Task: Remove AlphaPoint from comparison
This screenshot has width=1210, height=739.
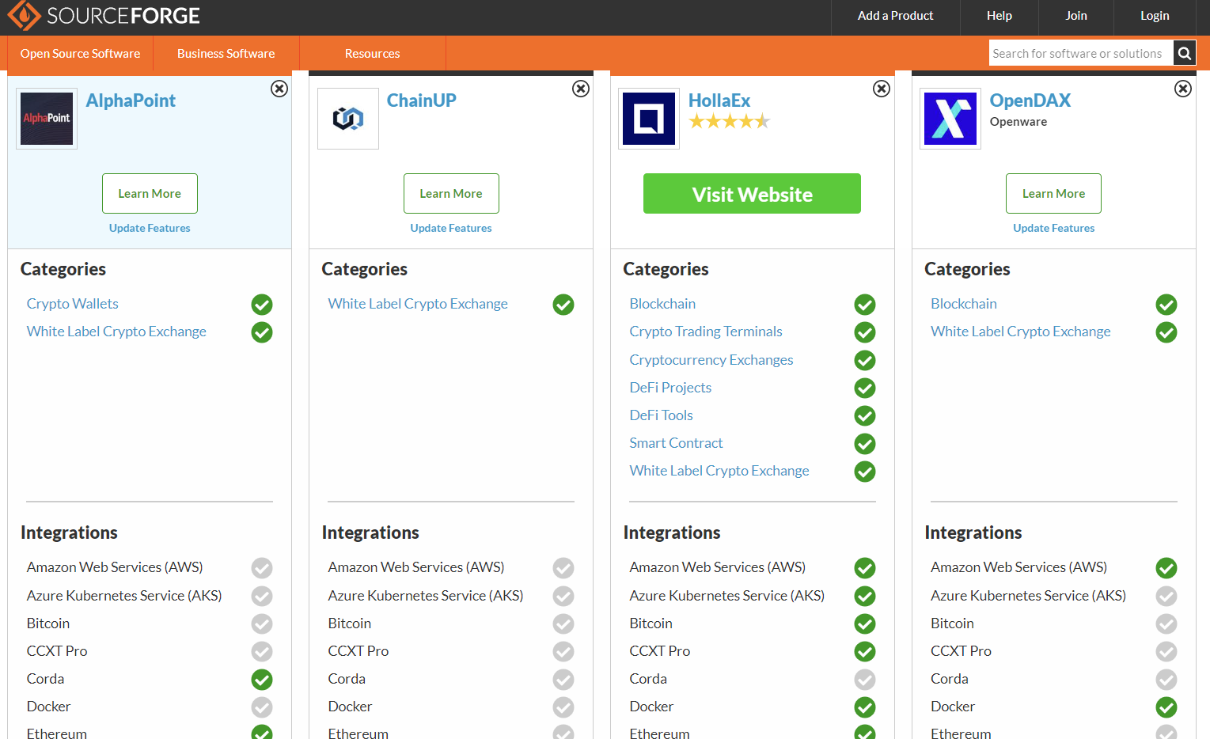Action: point(279,89)
